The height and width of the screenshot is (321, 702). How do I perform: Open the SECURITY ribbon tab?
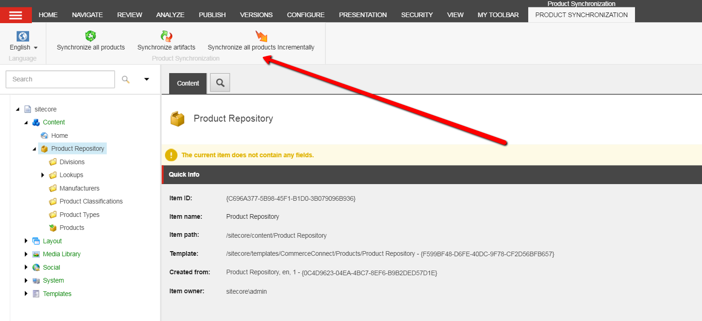(x=417, y=15)
